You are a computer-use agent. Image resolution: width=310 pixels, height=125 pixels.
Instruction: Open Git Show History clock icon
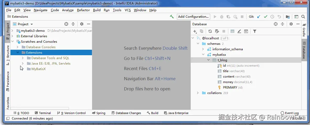click(x=272, y=17)
